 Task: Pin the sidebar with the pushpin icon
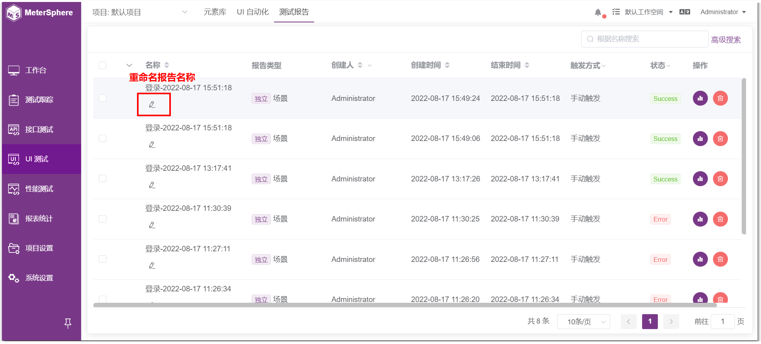coord(68,323)
